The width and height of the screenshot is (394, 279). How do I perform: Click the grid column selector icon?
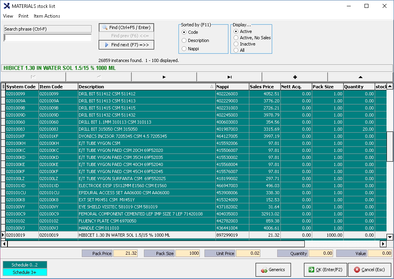pyautogui.click(x=3, y=87)
